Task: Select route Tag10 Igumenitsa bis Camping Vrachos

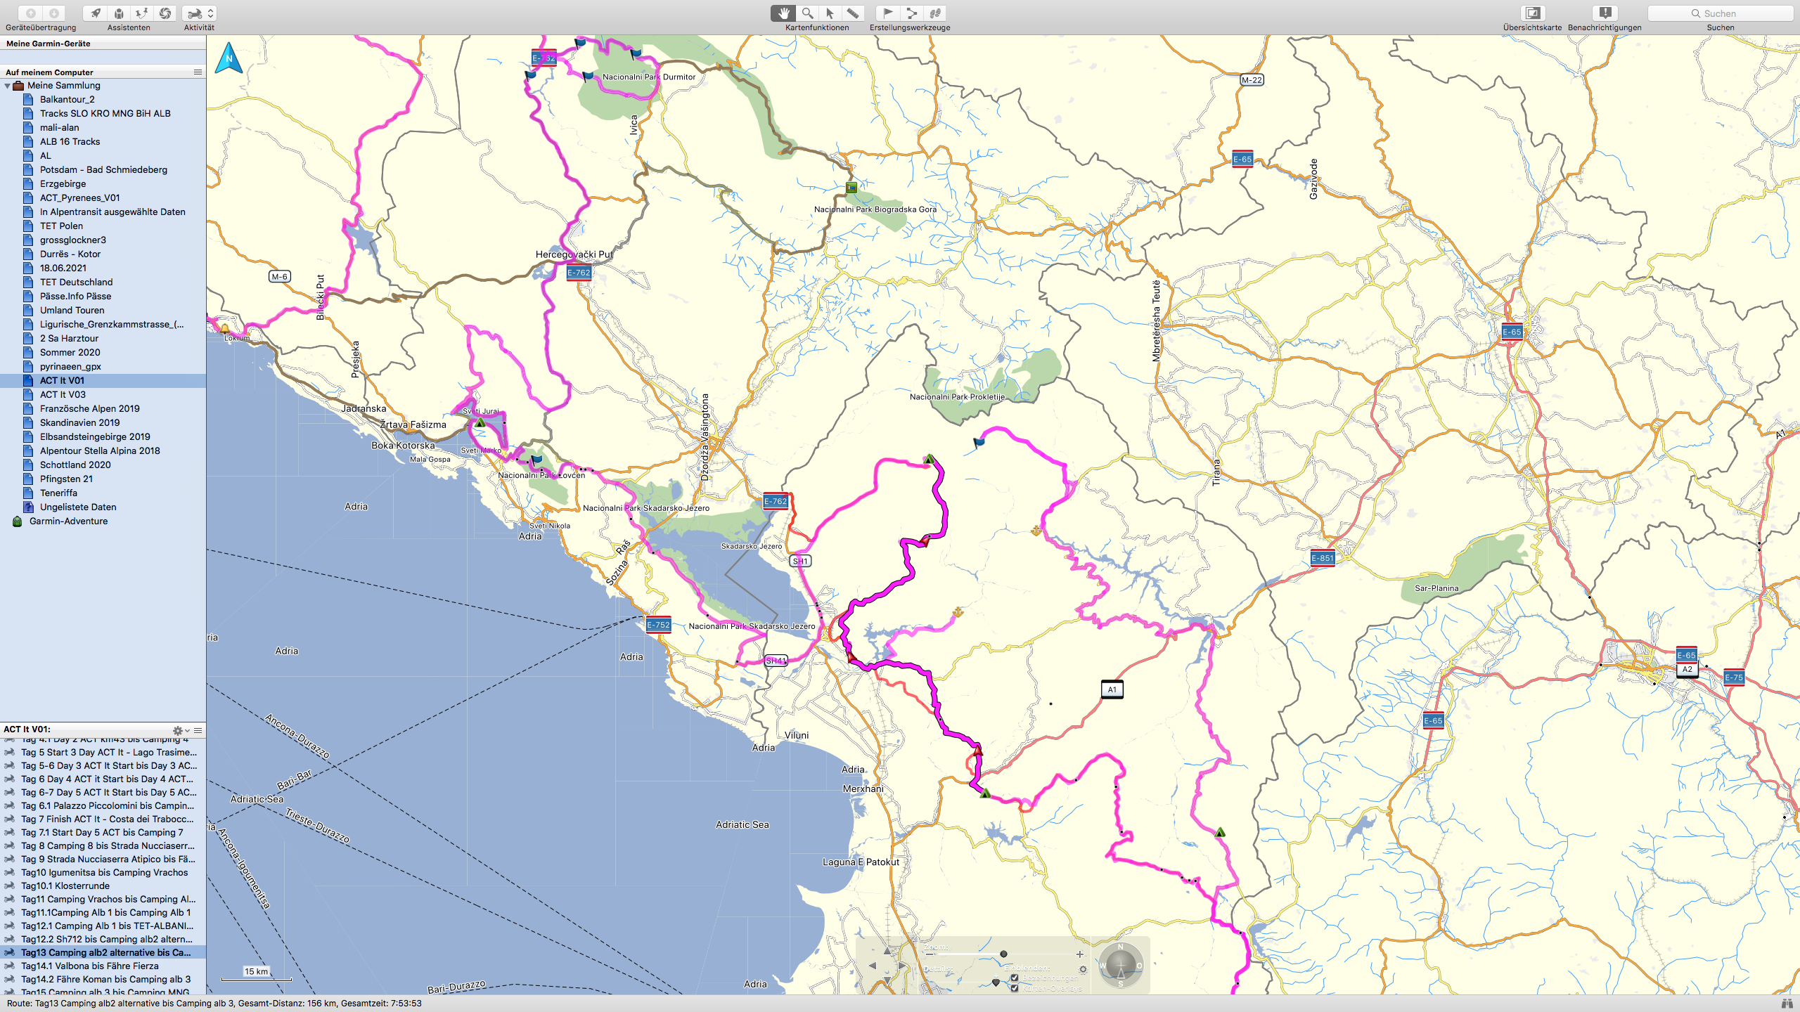Action: click(103, 873)
